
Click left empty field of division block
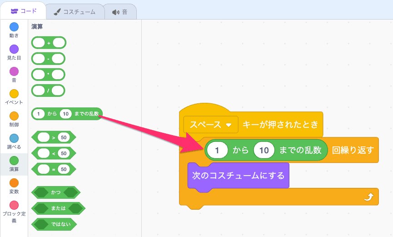[39, 91]
